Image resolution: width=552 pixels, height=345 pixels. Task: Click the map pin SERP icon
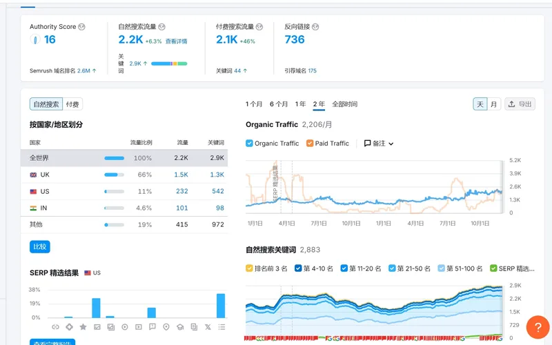click(166, 327)
